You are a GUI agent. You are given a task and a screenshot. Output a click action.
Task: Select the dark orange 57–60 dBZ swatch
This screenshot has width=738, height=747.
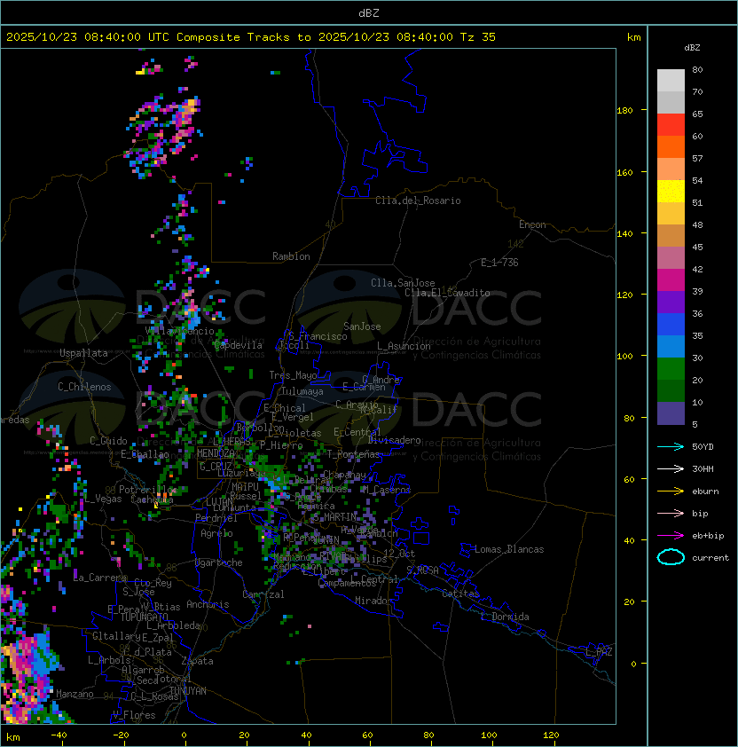(671, 146)
